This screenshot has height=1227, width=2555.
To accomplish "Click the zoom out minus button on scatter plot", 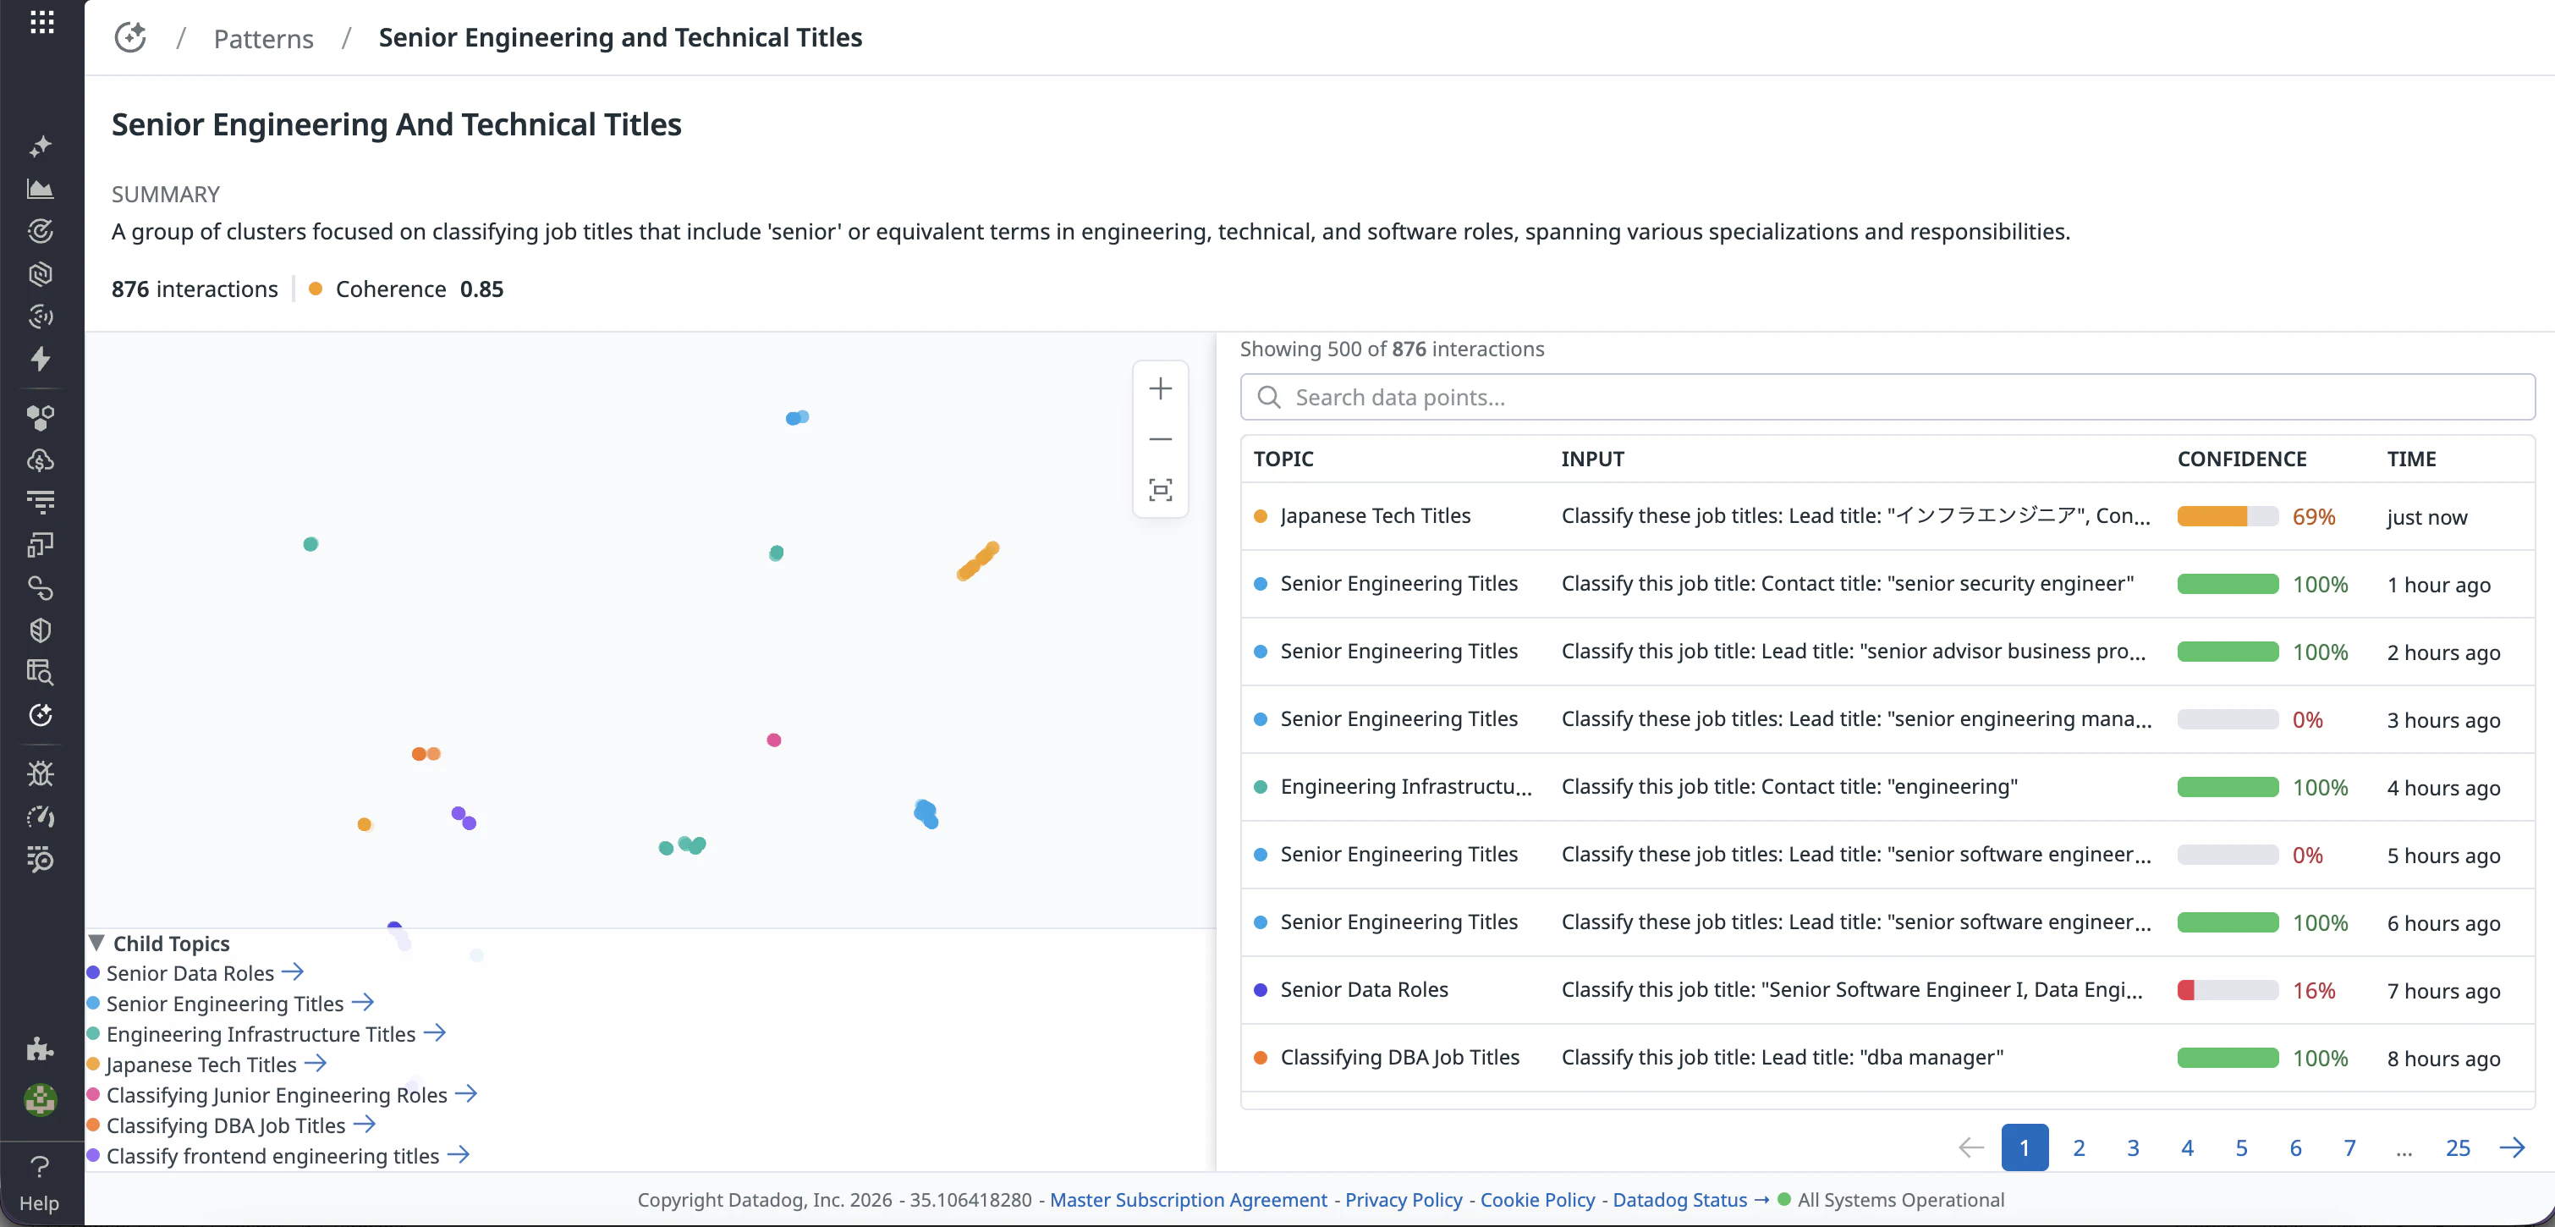I will click(x=1159, y=438).
